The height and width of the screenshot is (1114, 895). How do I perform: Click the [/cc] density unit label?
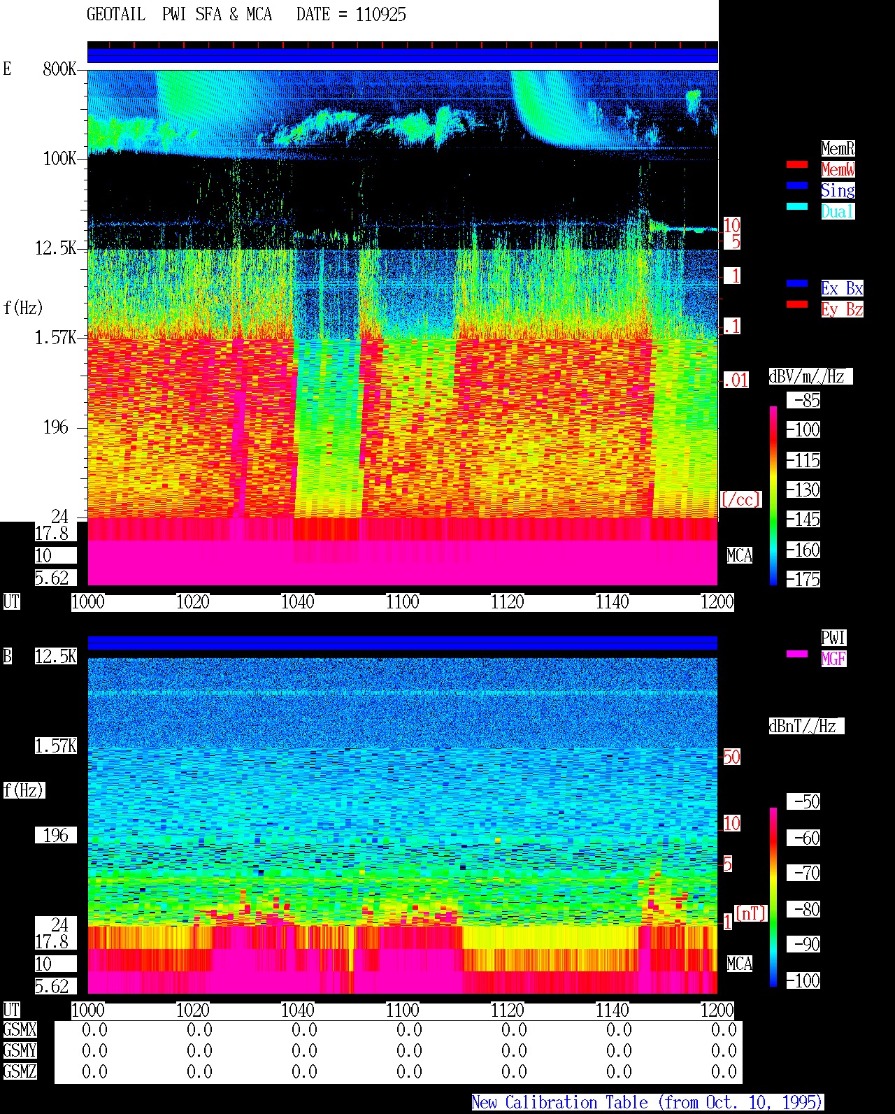pos(740,499)
